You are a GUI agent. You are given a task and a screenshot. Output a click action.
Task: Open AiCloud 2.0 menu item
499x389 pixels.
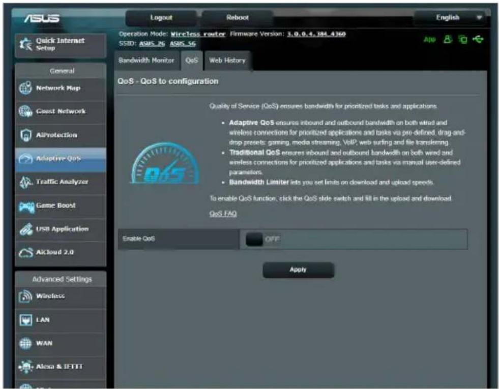coord(61,253)
